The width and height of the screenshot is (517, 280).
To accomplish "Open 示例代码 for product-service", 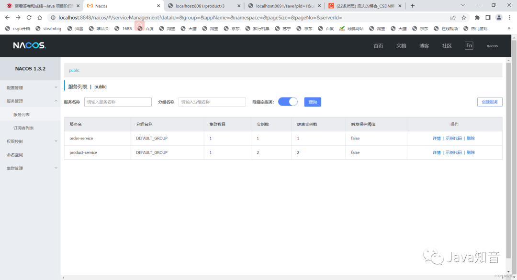I will pyautogui.click(x=453, y=152).
